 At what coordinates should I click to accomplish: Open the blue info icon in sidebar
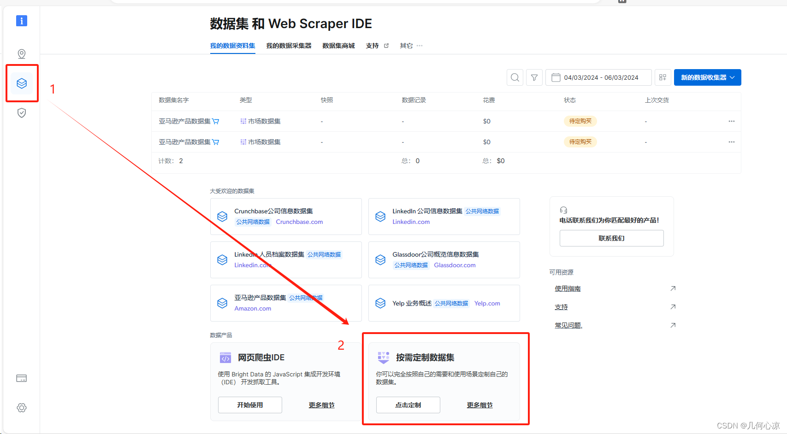click(22, 21)
